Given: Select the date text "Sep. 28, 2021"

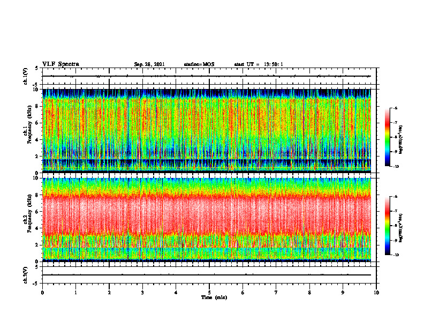Looking at the screenshot, I should (x=149, y=64).
